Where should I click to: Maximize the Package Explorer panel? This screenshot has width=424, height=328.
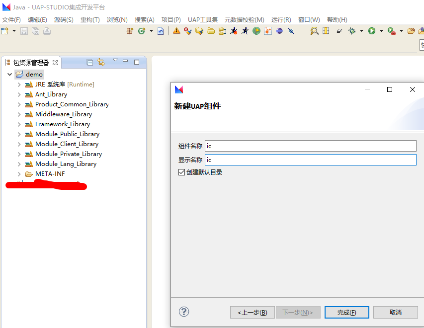(x=137, y=62)
